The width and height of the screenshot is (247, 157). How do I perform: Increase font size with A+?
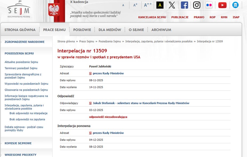click(x=135, y=5)
